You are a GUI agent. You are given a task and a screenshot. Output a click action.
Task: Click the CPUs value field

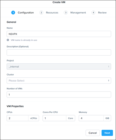pyautogui.click(x=18, y=118)
